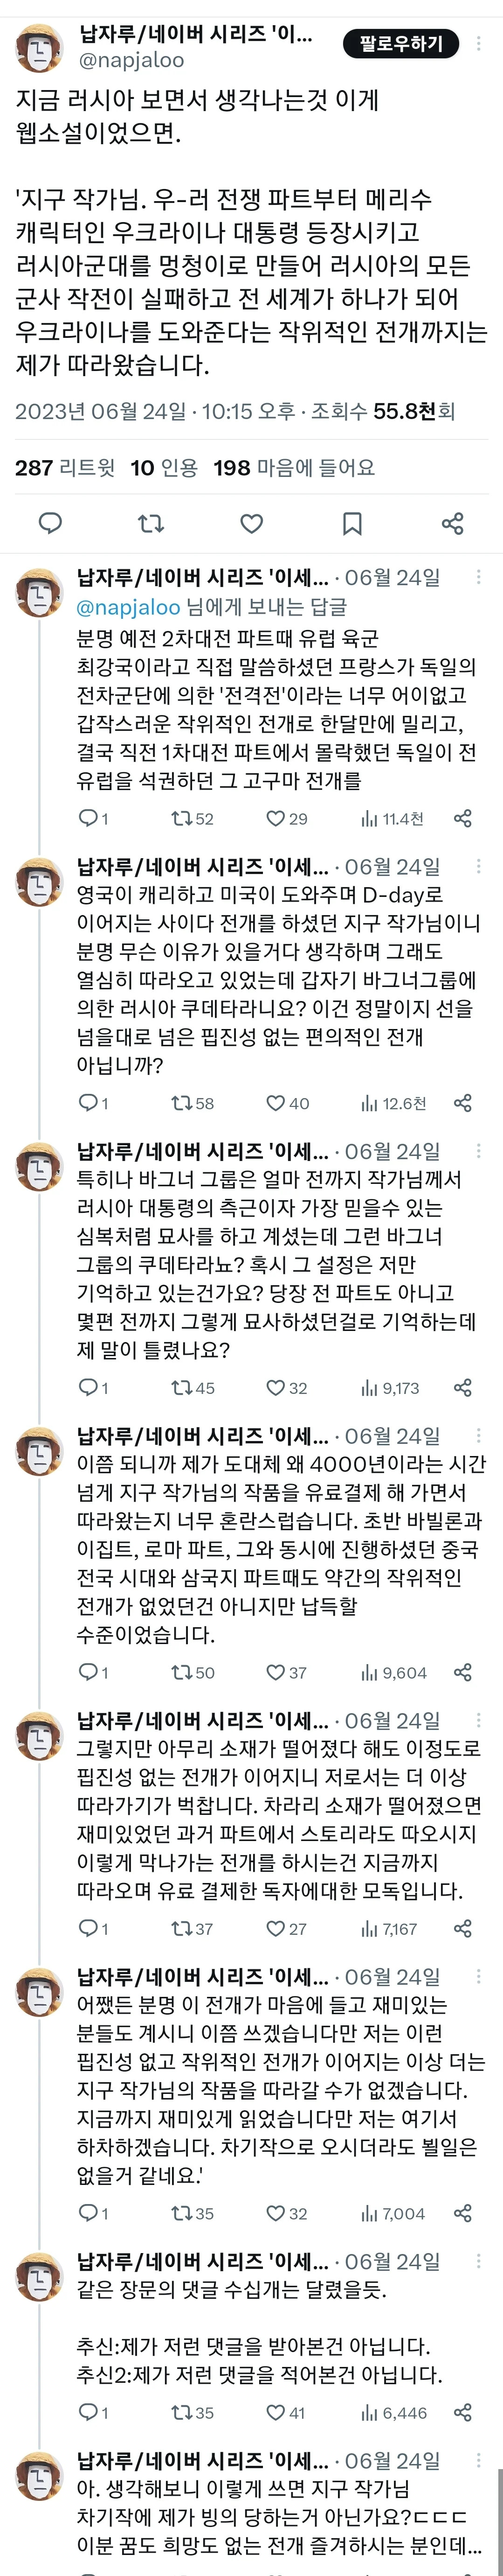Click the @napjaloo mention link in first reply
This screenshot has width=503, height=2576.
click(x=129, y=607)
